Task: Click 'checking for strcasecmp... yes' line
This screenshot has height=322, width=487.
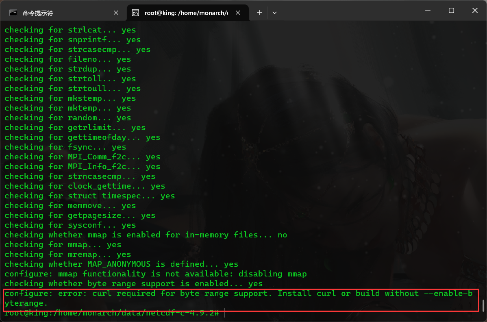Action: (77, 49)
